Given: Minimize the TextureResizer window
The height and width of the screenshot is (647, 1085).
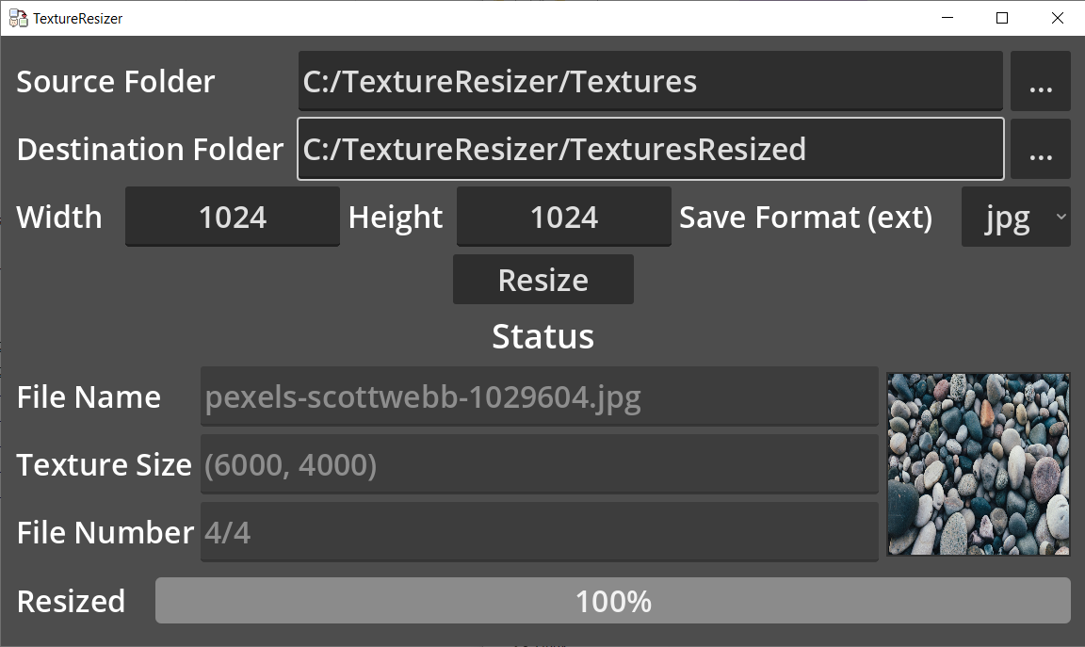Looking at the screenshot, I should (947, 18).
